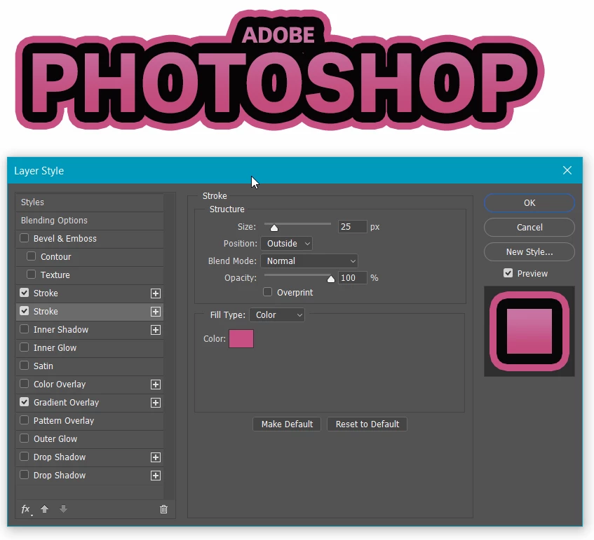Image resolution: width=594 pixels, height=540 pixels.
Task: Uncheck the Stroke checkbox just below Texture
Action: point(25,293)
